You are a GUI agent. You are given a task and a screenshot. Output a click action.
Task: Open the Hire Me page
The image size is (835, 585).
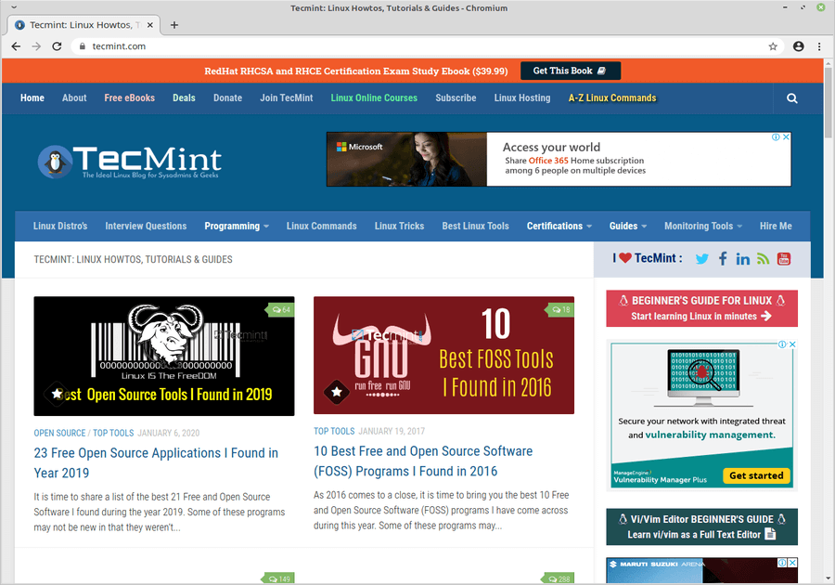click(x=776, y=227)
